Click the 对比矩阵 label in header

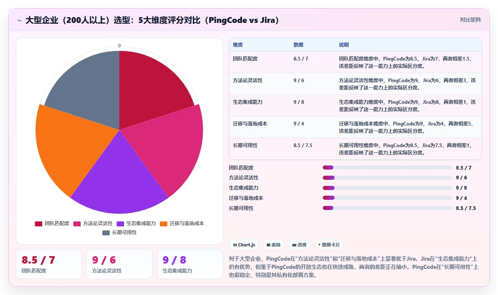pyautogui.click(x=471, y=20)
